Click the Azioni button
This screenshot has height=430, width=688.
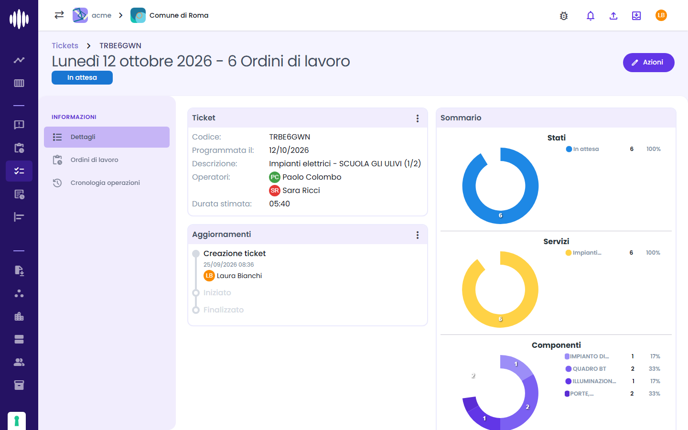pos(648,63)
